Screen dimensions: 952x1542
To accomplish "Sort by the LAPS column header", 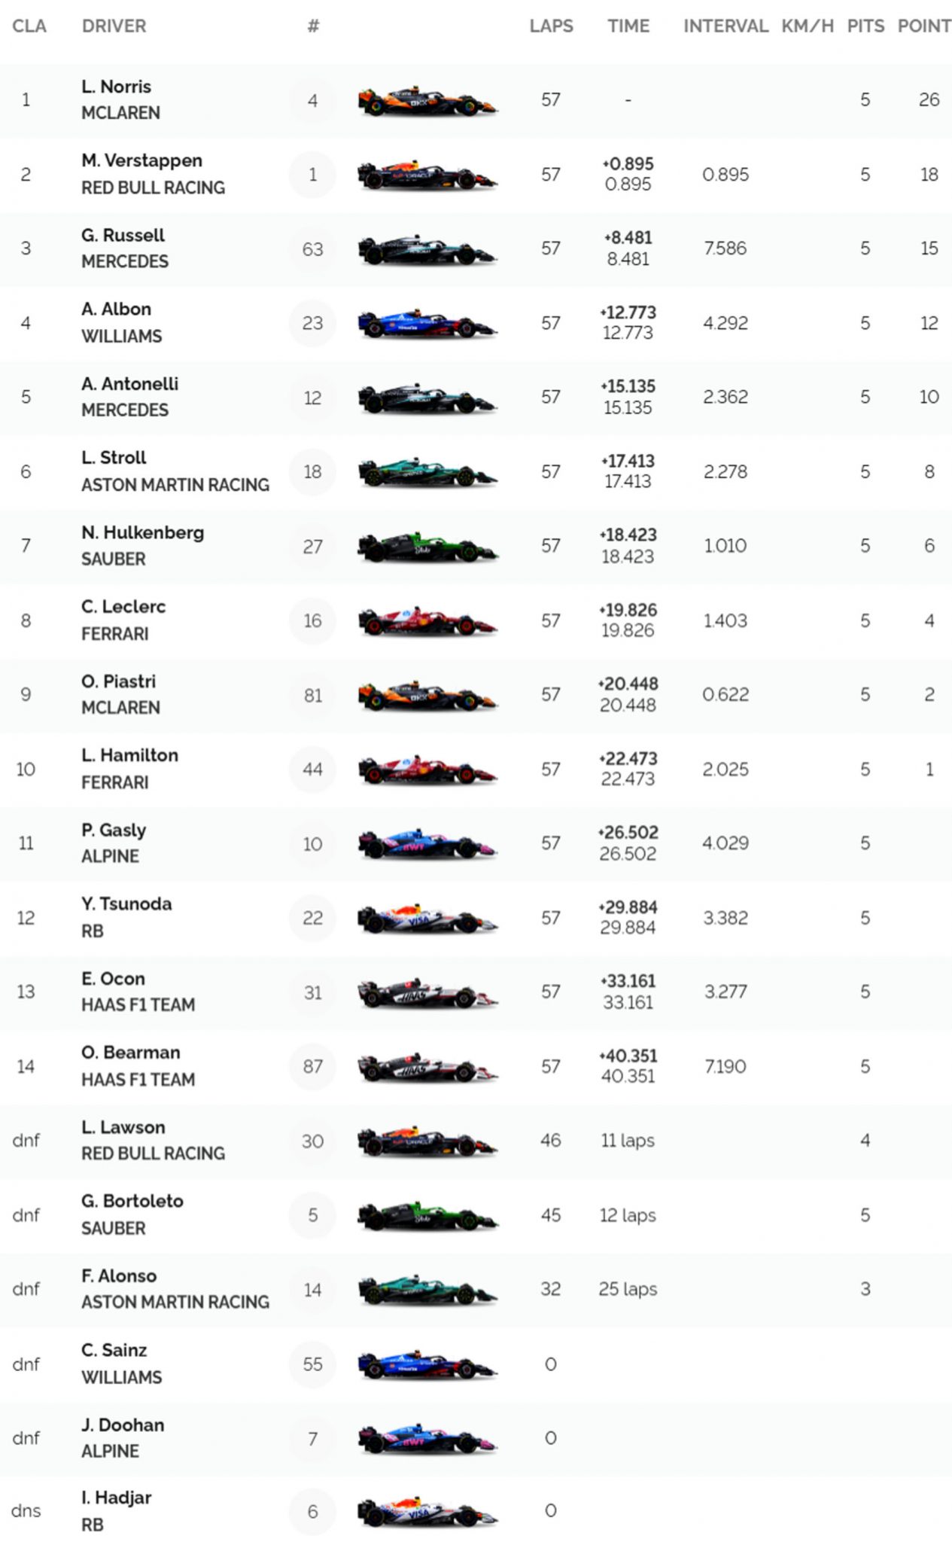I will (x=551, y=26).
